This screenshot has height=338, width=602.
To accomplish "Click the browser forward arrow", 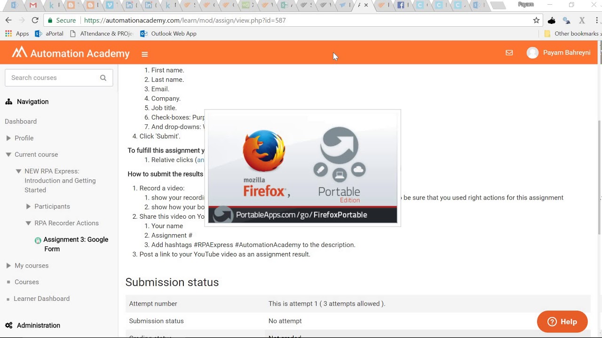I will tap(22, 20).
